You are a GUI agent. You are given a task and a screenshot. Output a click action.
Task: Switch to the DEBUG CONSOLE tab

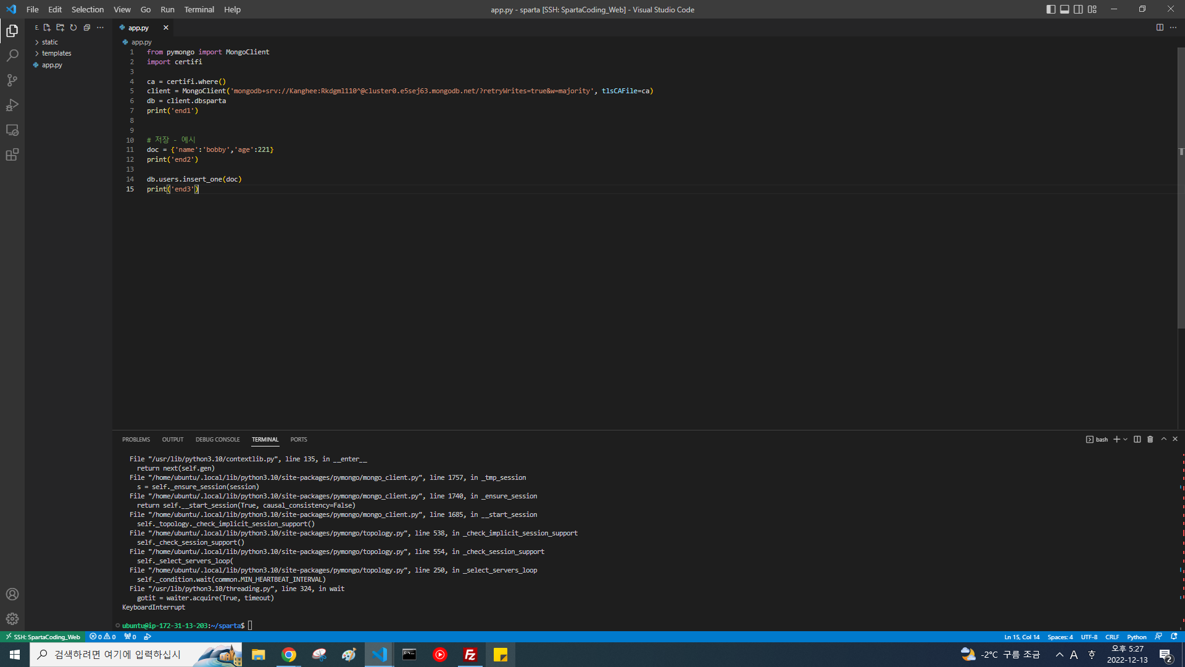(217, 440)
